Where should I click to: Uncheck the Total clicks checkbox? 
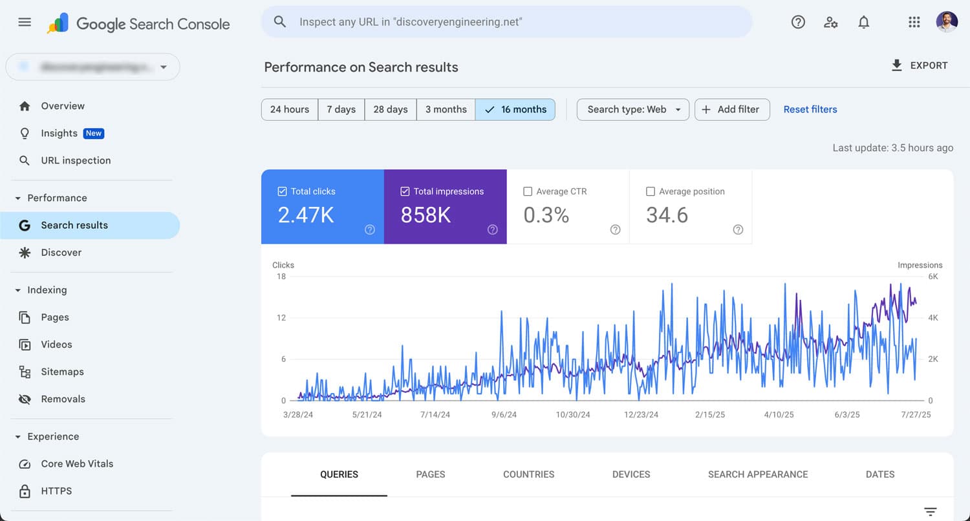pyautogui.click(x=282, y=191)
